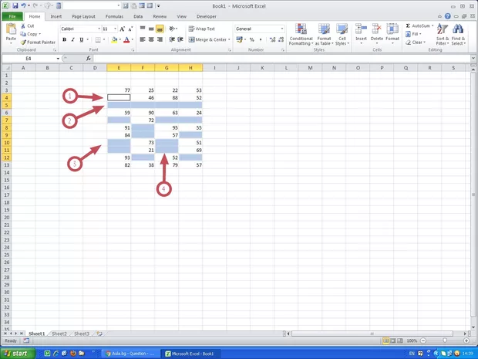The height and width of the screenshot is (359, 478).
Task: Apply the Font Color button
Action: click(x=126, y=39)
